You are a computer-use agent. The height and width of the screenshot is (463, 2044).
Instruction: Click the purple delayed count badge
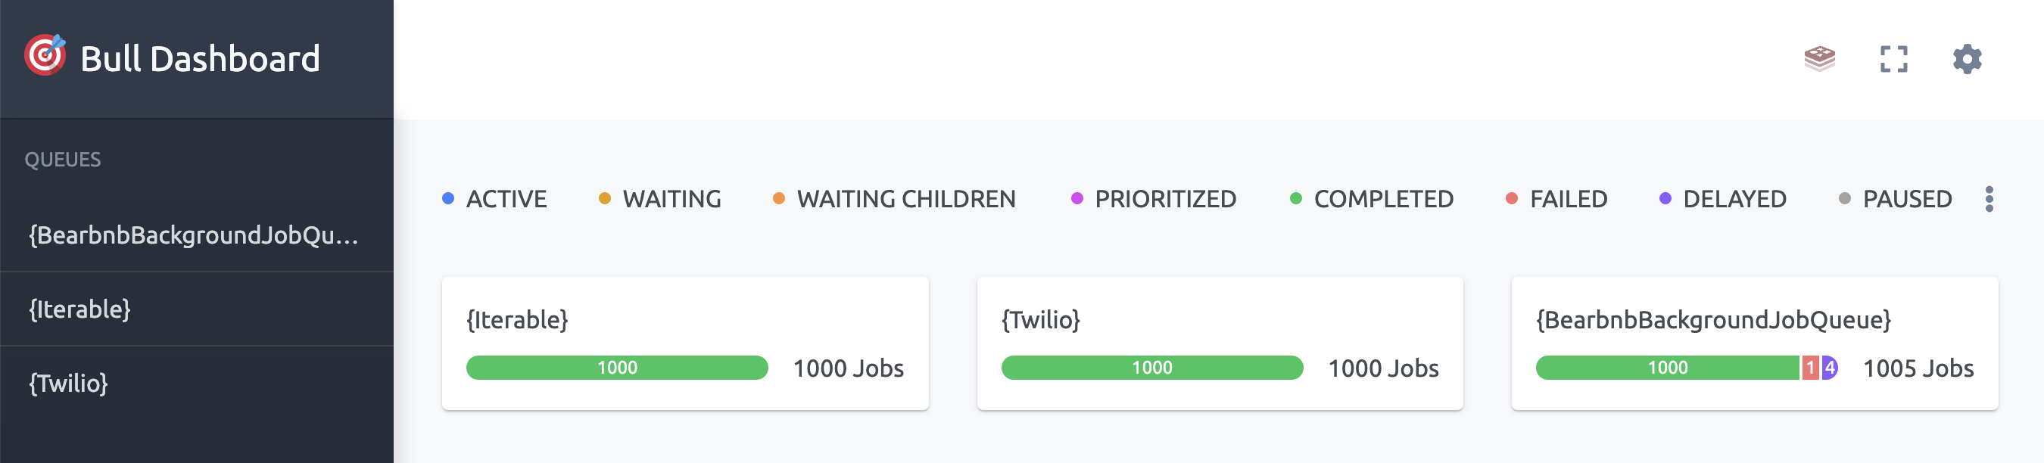point(1829,368)
